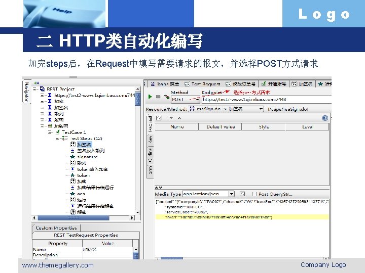Click the tree scrollbar down arrow
The image size is (365, 273).
coord(137,212)
